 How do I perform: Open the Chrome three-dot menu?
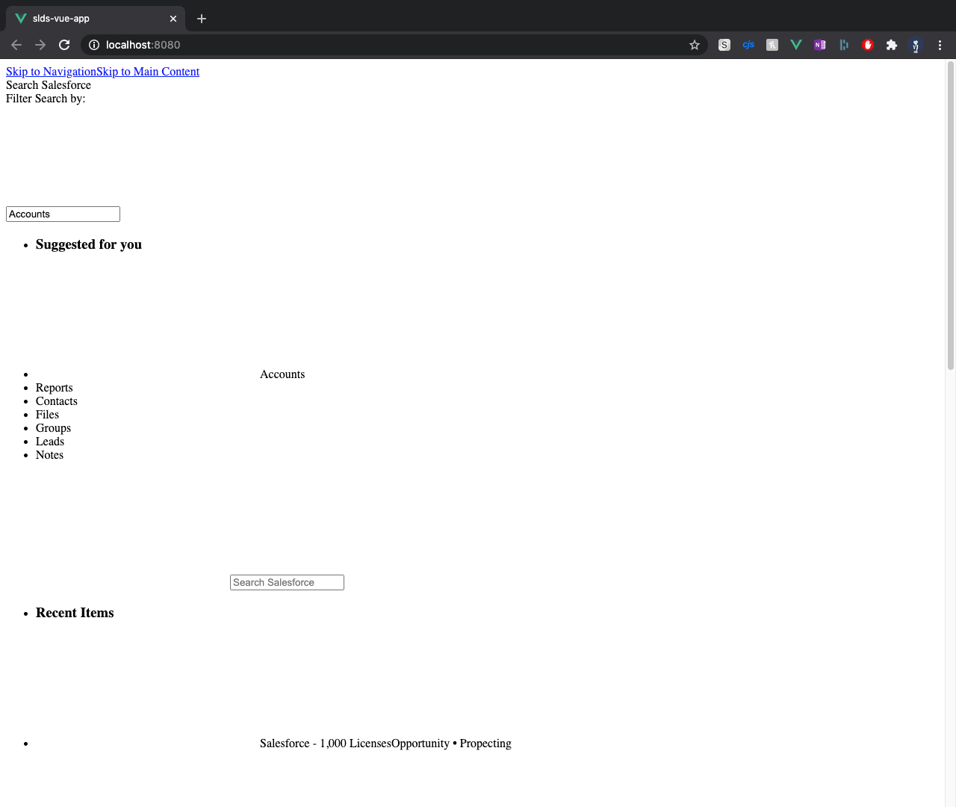(940, 45)
